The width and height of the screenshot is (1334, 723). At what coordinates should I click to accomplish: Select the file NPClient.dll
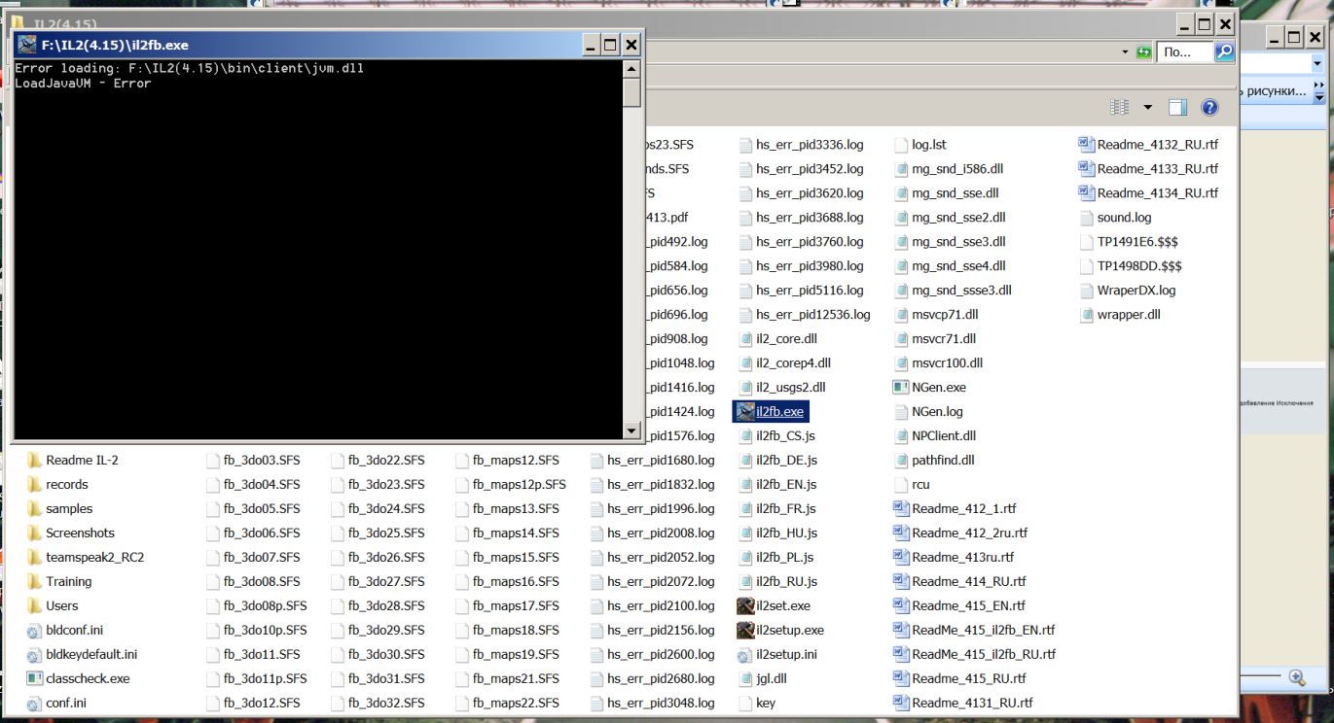tap(935, 436)
